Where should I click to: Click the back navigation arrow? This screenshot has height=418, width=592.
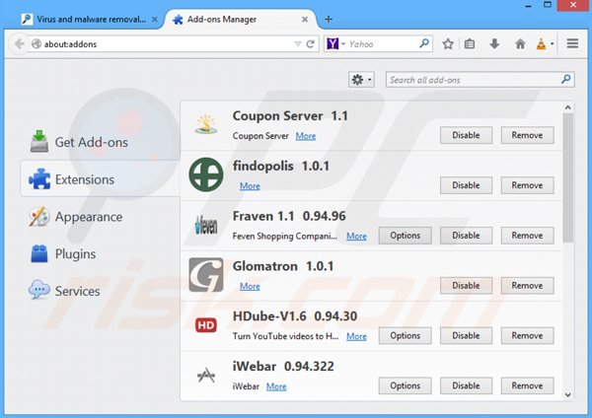19,44
